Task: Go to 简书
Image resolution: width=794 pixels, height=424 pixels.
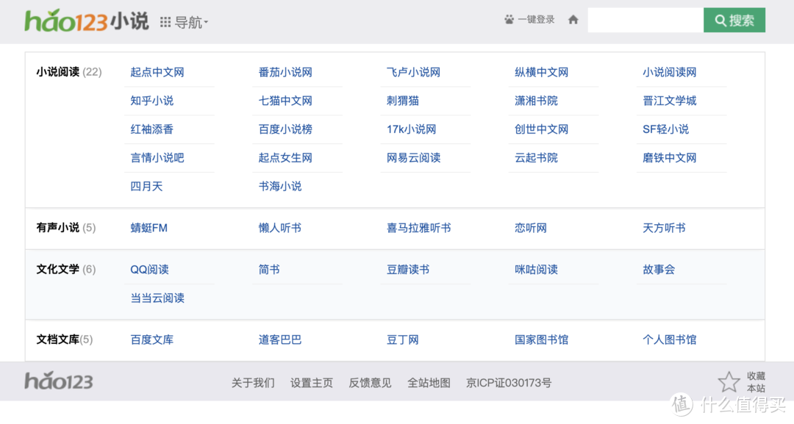Action: pyautogui.click(x=269, y=270)
